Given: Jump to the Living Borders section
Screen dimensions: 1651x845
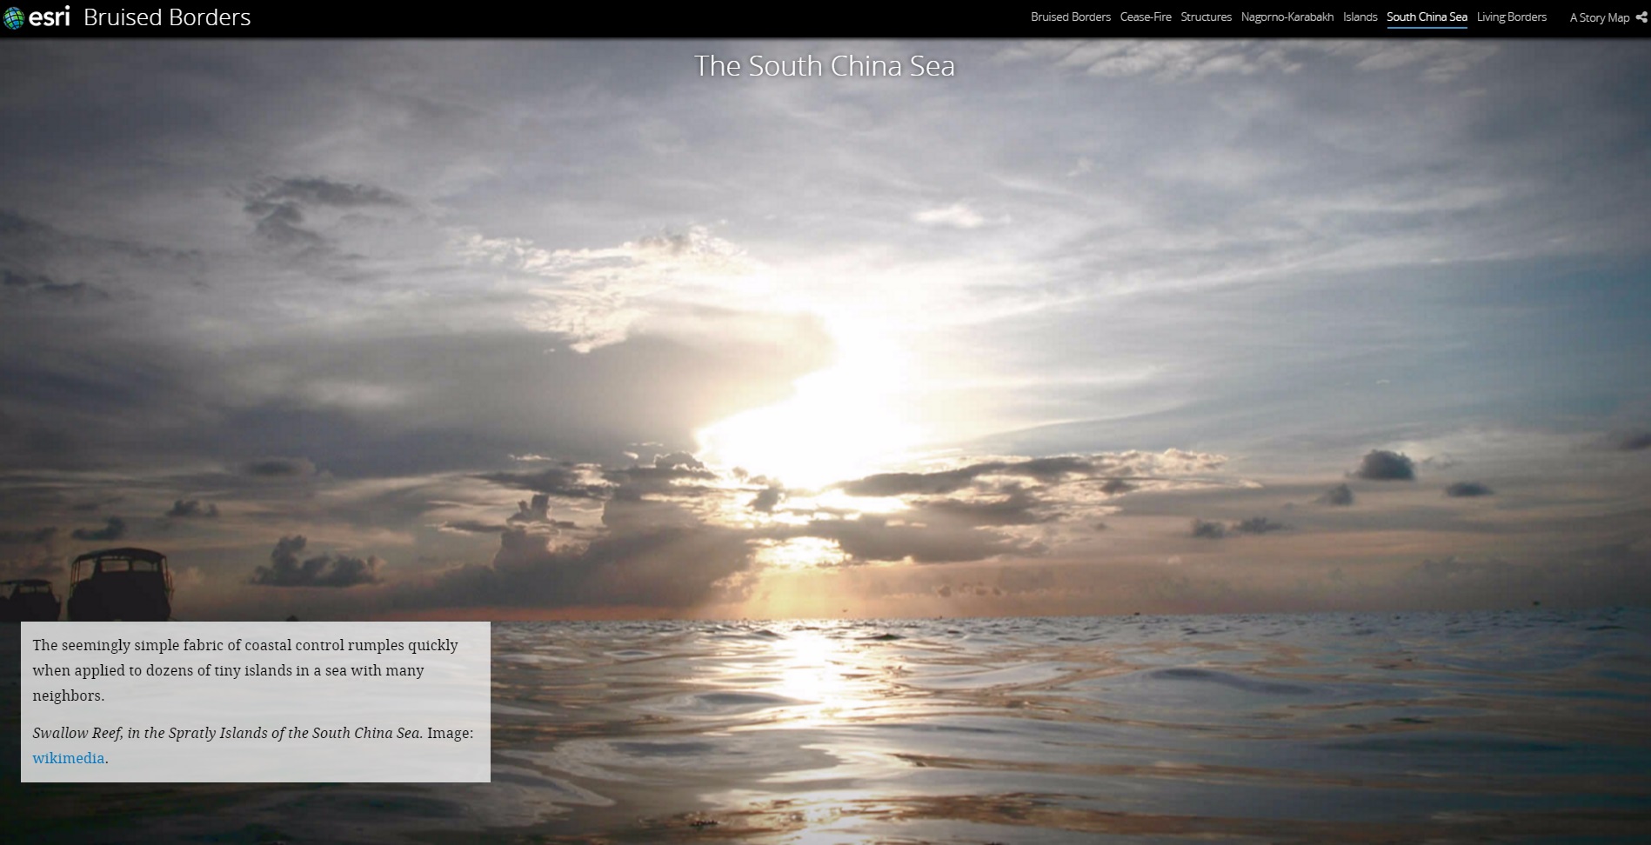Looking at the screenshot, I should (1511, 17).
